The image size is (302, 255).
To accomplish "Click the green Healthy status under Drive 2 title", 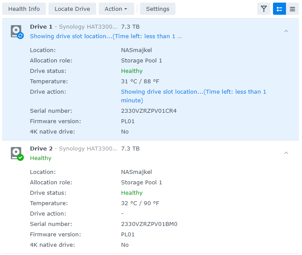I will tap(41, 158).
